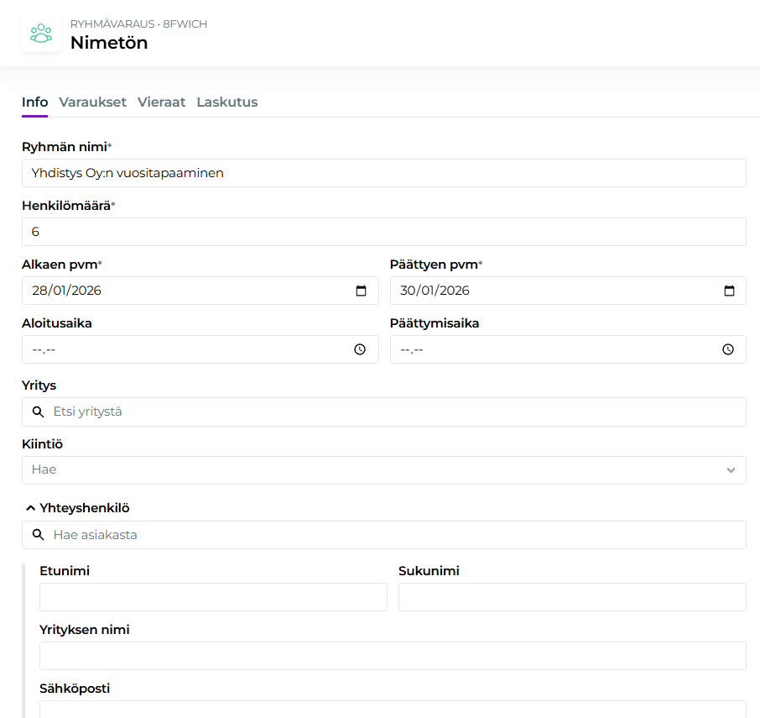Open calendar picker for Alkaen pvm

(x=362, y=291)
